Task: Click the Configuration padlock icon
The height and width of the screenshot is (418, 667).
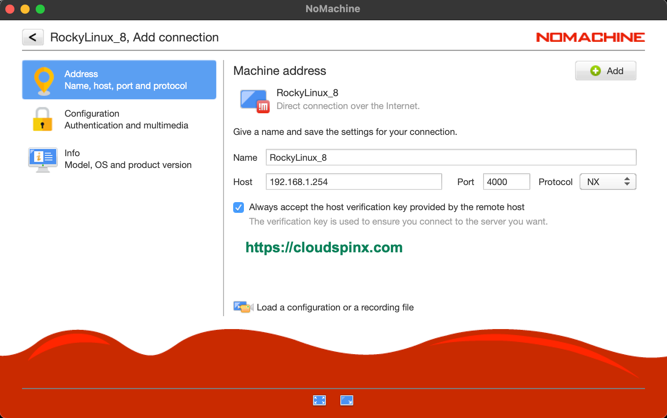Action: click(x=42, y=119)
